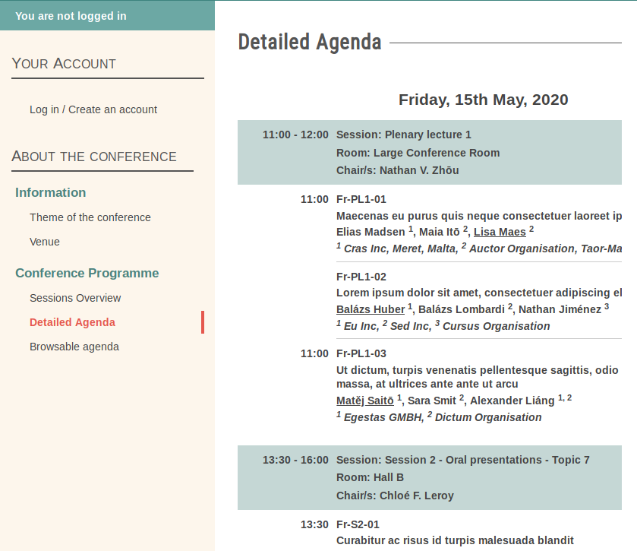Image resolution: width=637 pixels, height=551 pixels.
Task: Click Session: Plenary lecture 1 header
Action: click(x=403, y=135)
